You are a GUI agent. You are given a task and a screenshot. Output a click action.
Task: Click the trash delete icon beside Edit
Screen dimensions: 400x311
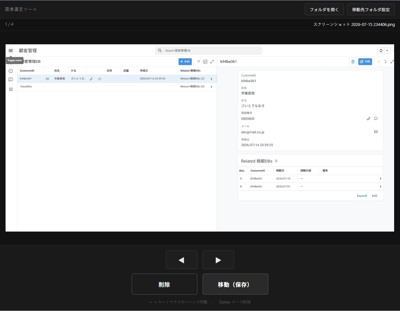pyautogui.click(x=353, y=61)
